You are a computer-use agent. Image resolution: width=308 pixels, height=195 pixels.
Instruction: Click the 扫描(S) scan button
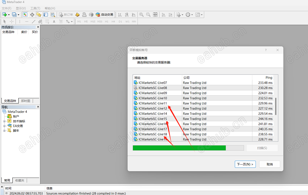(262, 148)
